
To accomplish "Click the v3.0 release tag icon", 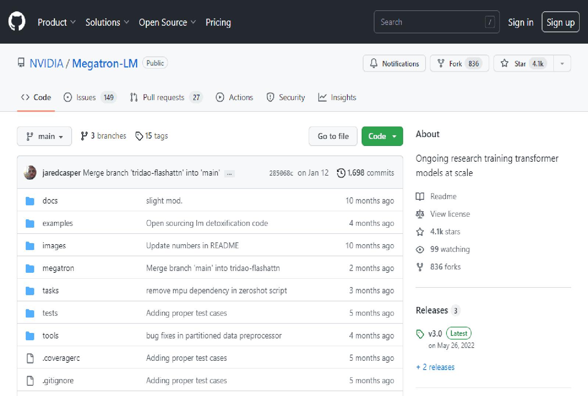I will (420, 334).
